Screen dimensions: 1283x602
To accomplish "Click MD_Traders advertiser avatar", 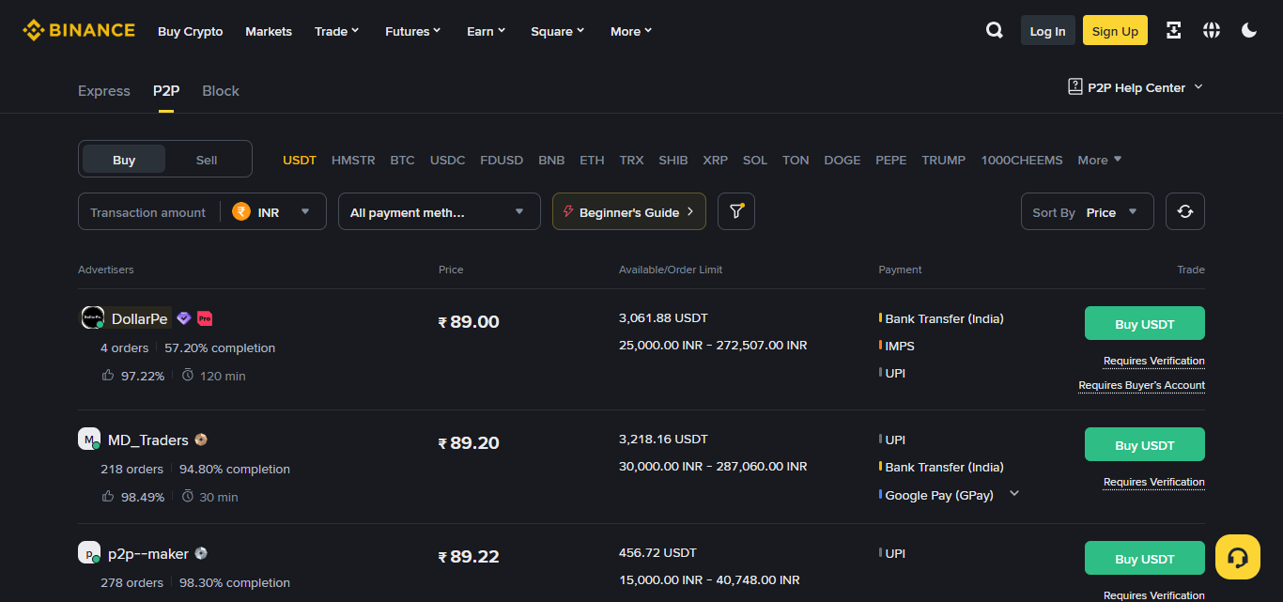I will [x=89, y=439].
